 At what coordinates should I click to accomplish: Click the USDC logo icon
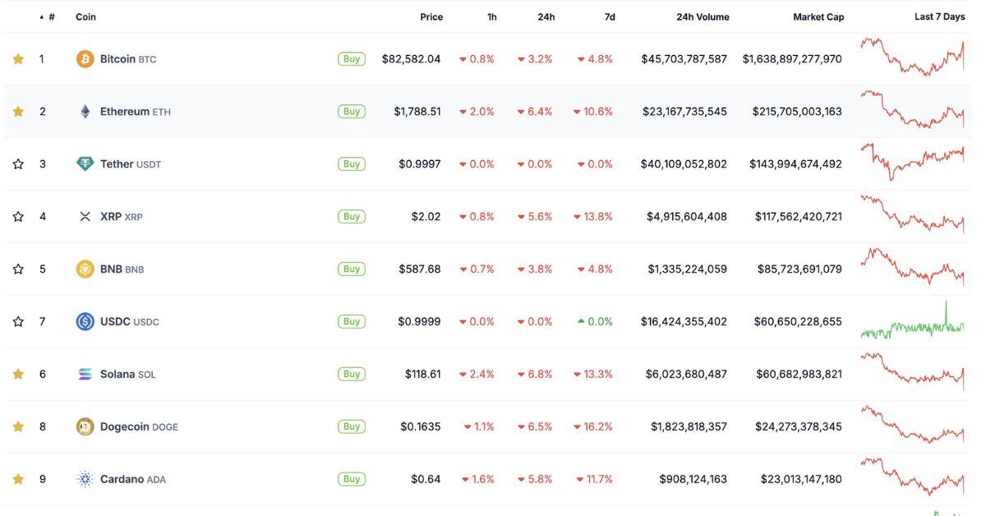click(85, 322)
